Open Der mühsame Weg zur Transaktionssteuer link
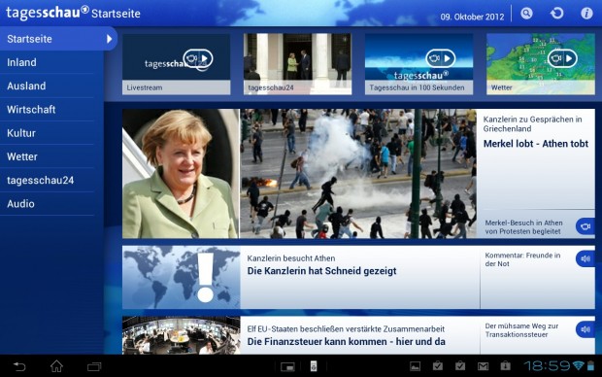602x377 pixels. (x=521, y=330)
